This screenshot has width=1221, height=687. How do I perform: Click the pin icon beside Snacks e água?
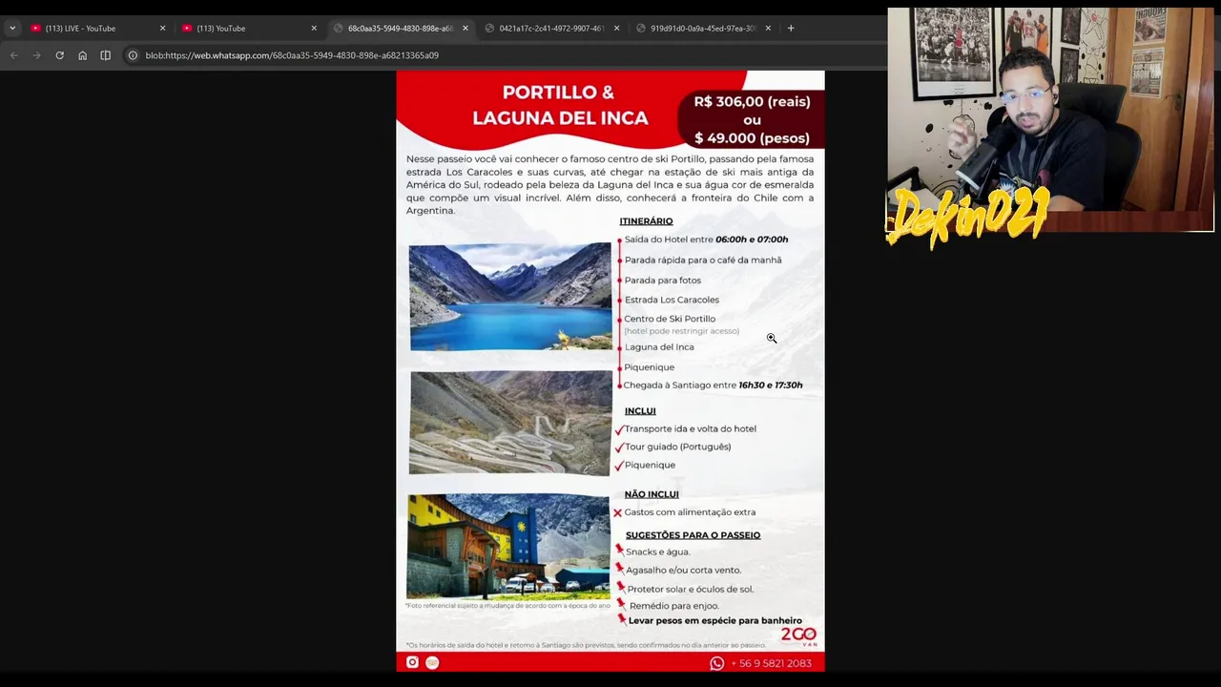[619, 550]
